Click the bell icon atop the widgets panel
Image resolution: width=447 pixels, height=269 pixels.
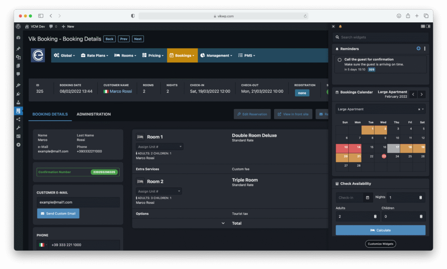click(340, 26)
